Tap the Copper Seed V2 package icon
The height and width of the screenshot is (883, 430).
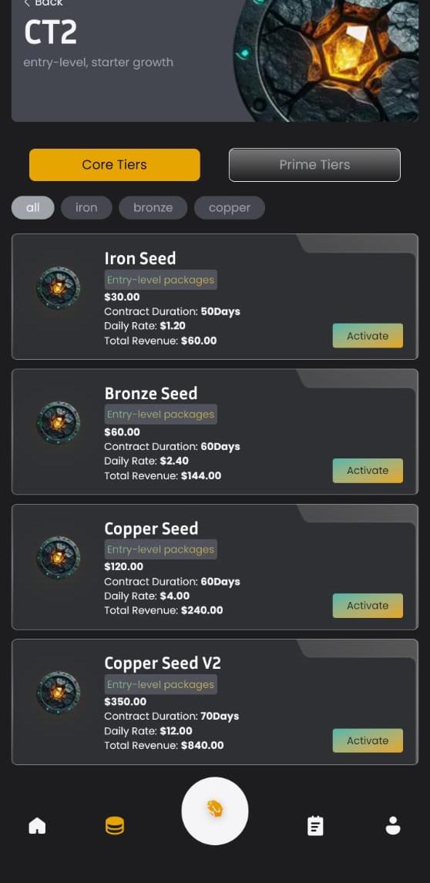pos(58,693)
